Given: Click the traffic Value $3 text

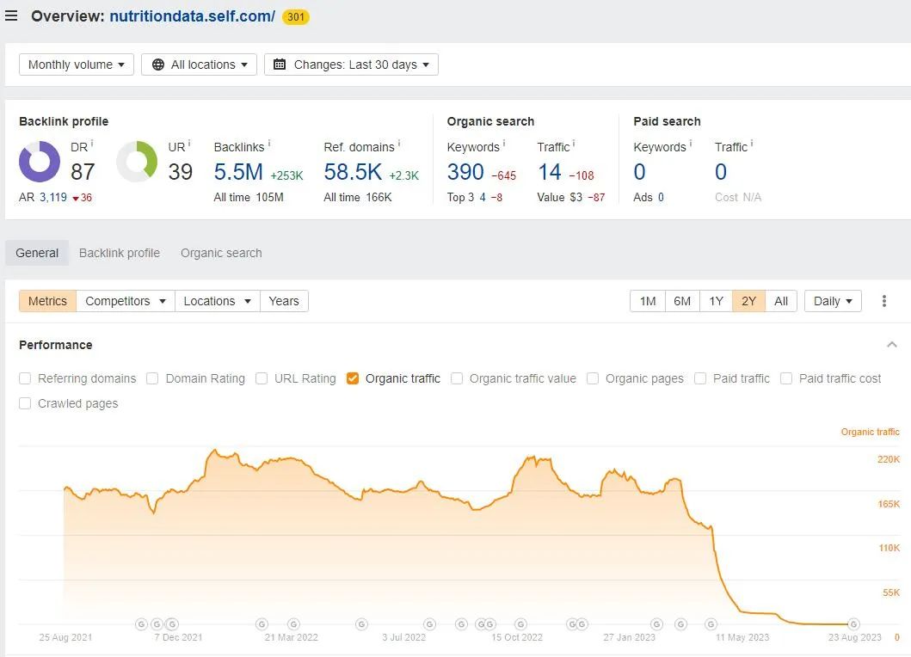Looking at the screenshot, I should coord(559,198).
